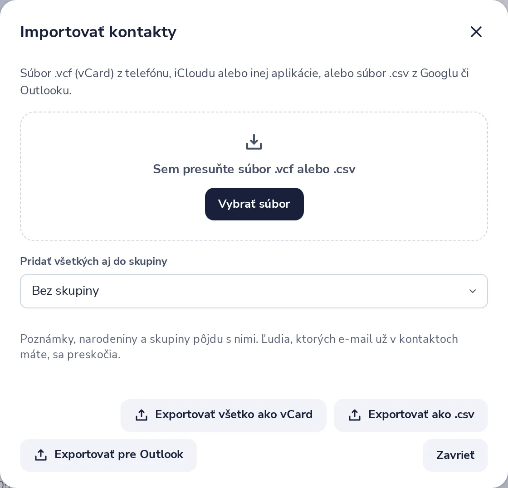
Task: Click the note starting with 'Poznámky, narodeniny'
Action: click(239, 346)
